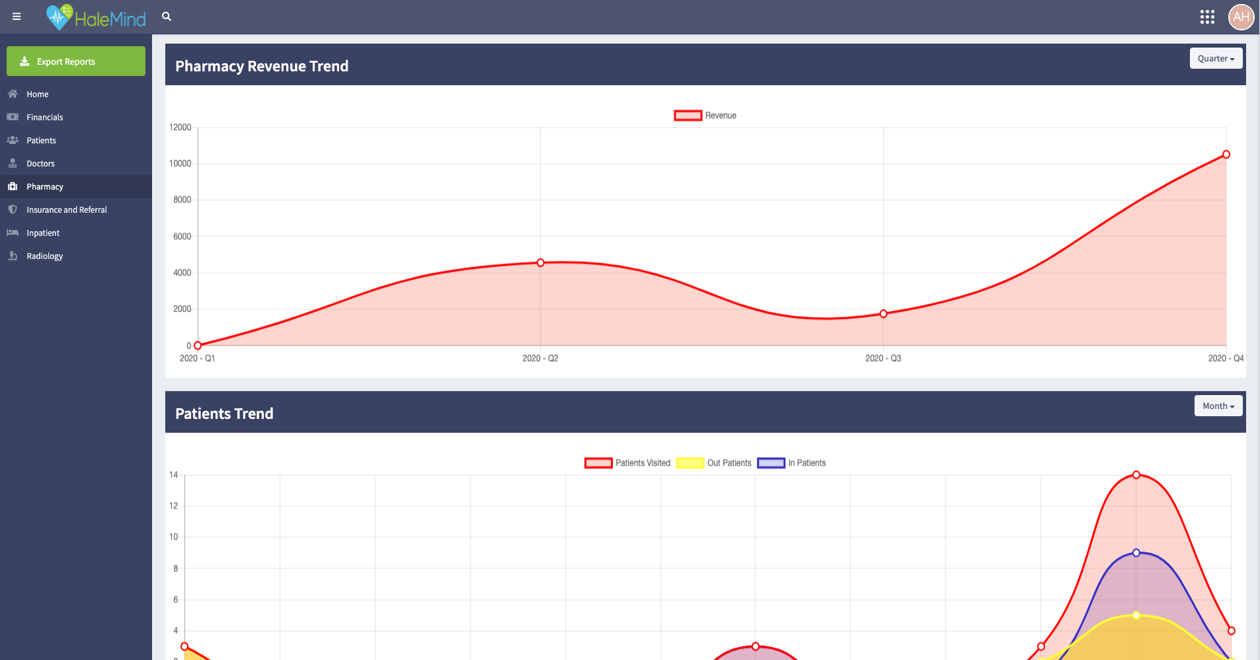Click the Out Patients legend label
The height and width of the screenshot is (660, 1260).
coord(729,463)
